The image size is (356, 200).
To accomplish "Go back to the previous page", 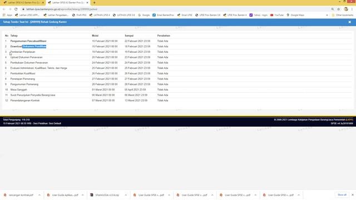I will pyautogui.click(x=4, y=9).
